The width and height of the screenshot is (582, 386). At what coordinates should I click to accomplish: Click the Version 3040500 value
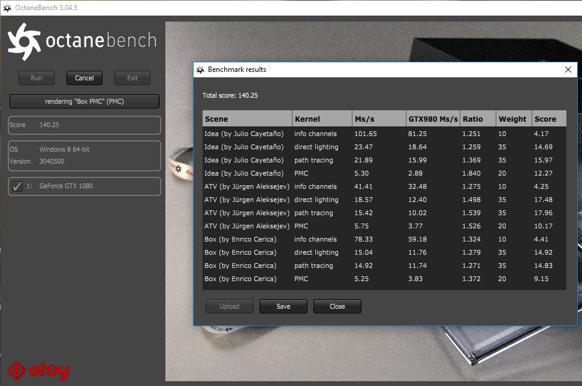tap(52, 161)
